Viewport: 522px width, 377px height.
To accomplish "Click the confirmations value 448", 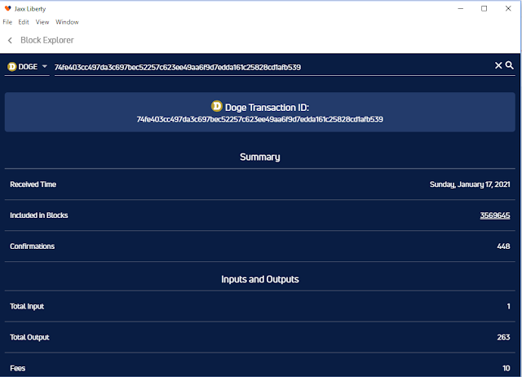I will click(x=503, y=246).
